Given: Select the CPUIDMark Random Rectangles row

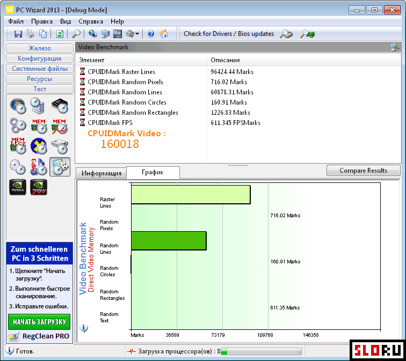Looking at the screenshot, I should [x=238, y=113].
